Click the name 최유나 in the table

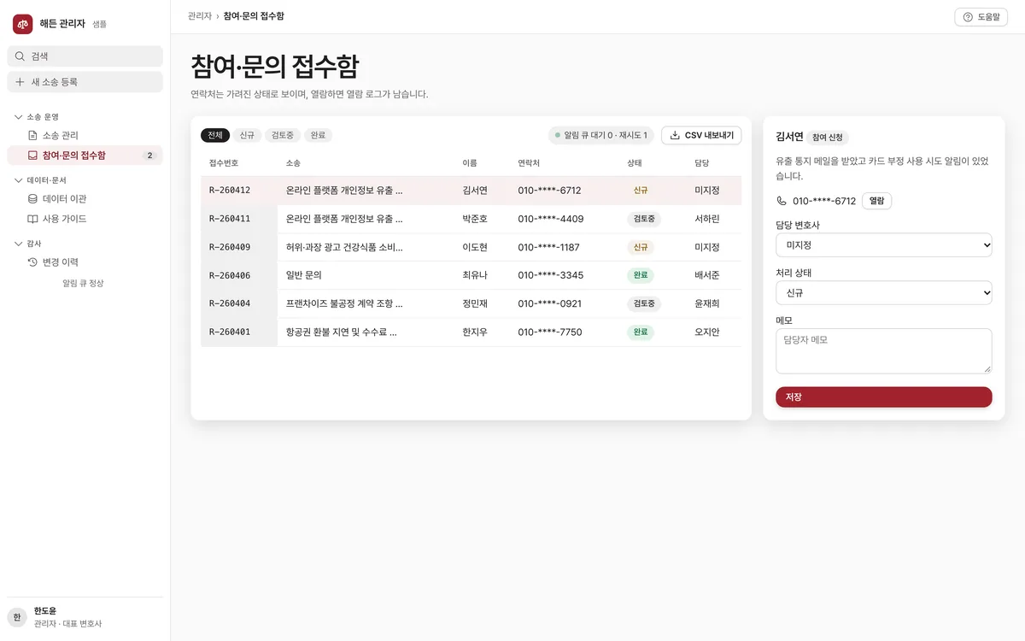click(x=475, y=275)
